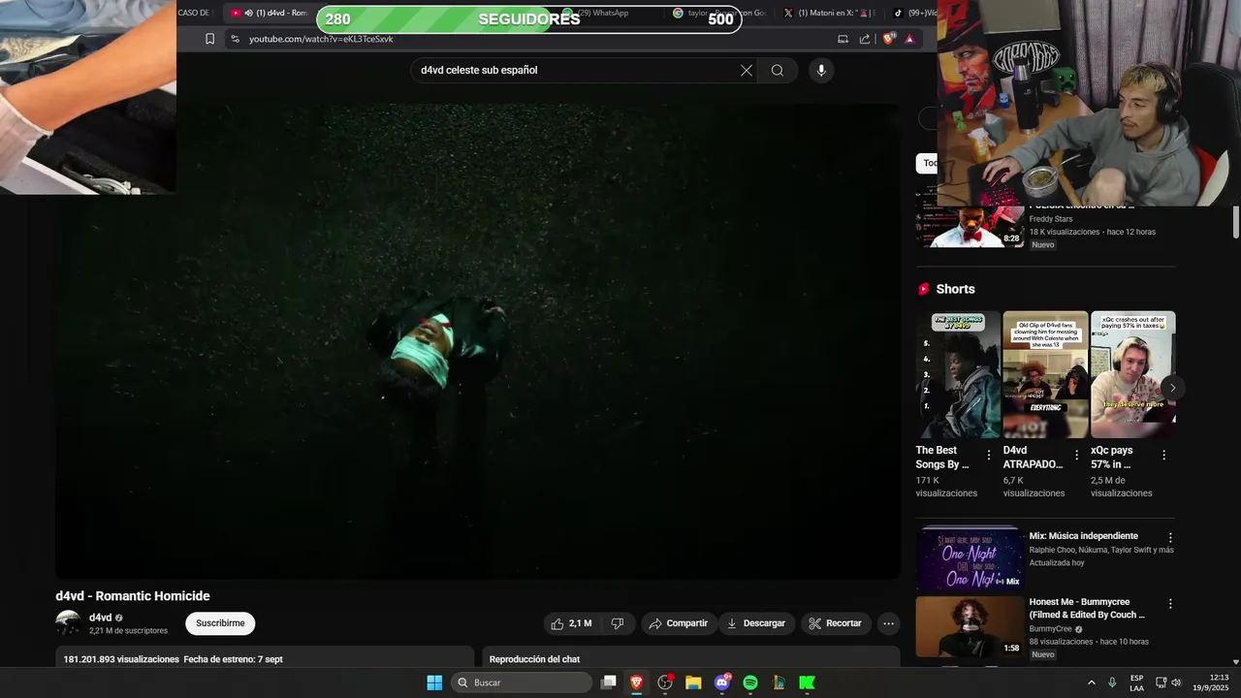This screenshot has height=698, width=1241.
Task: Switch to the d4vd YouTube tab
Action: (x=270, y=13)
